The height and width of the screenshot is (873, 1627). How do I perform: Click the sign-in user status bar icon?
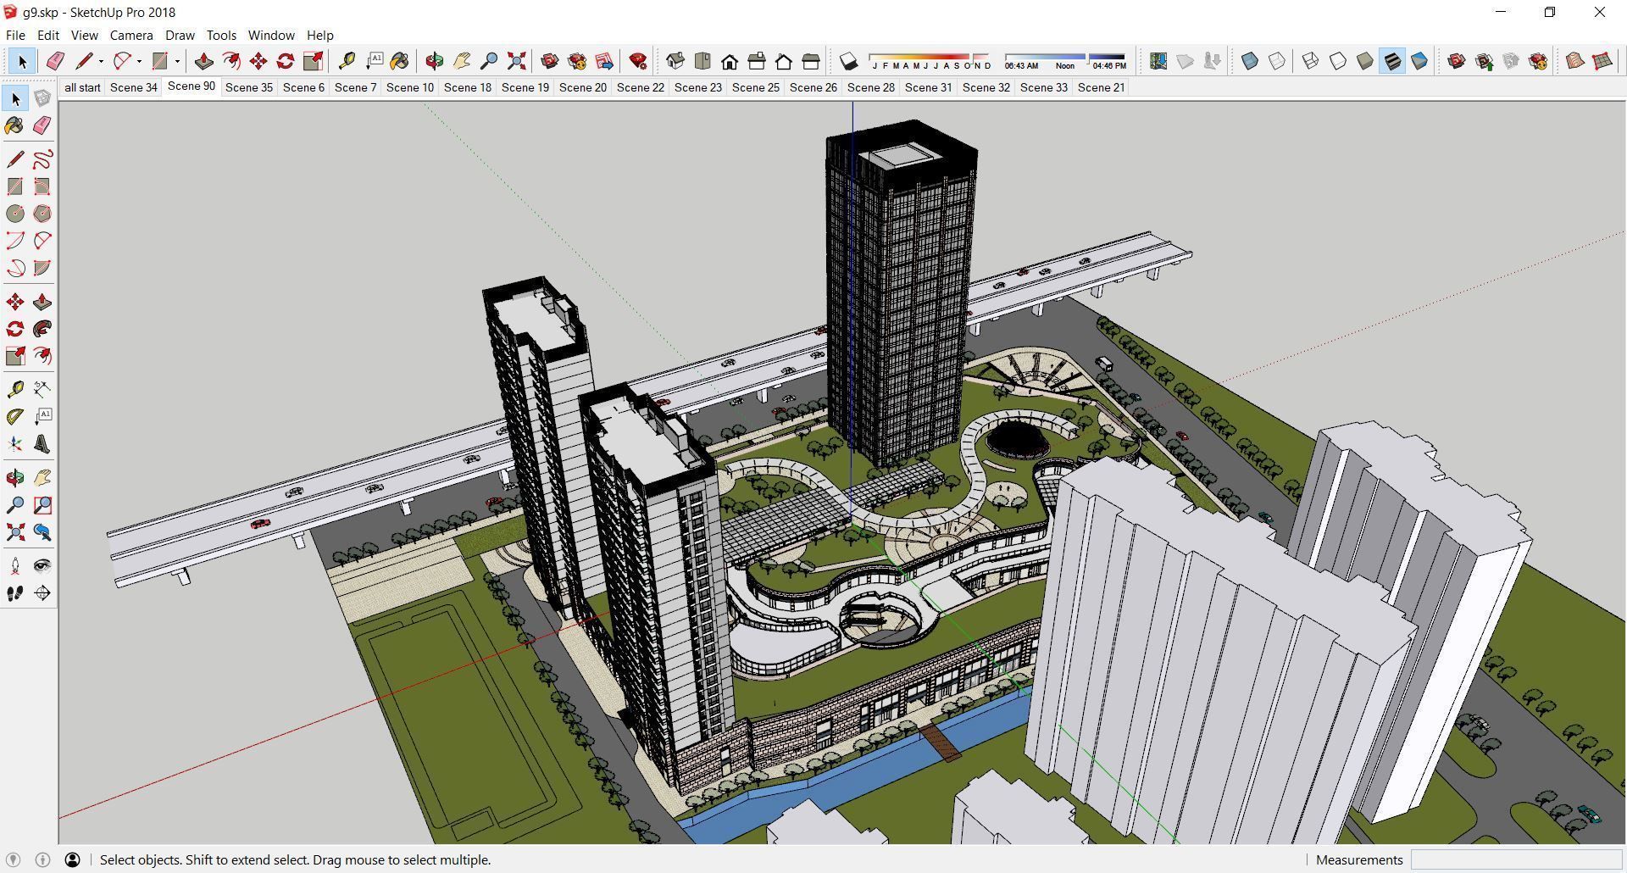(72, 859)
